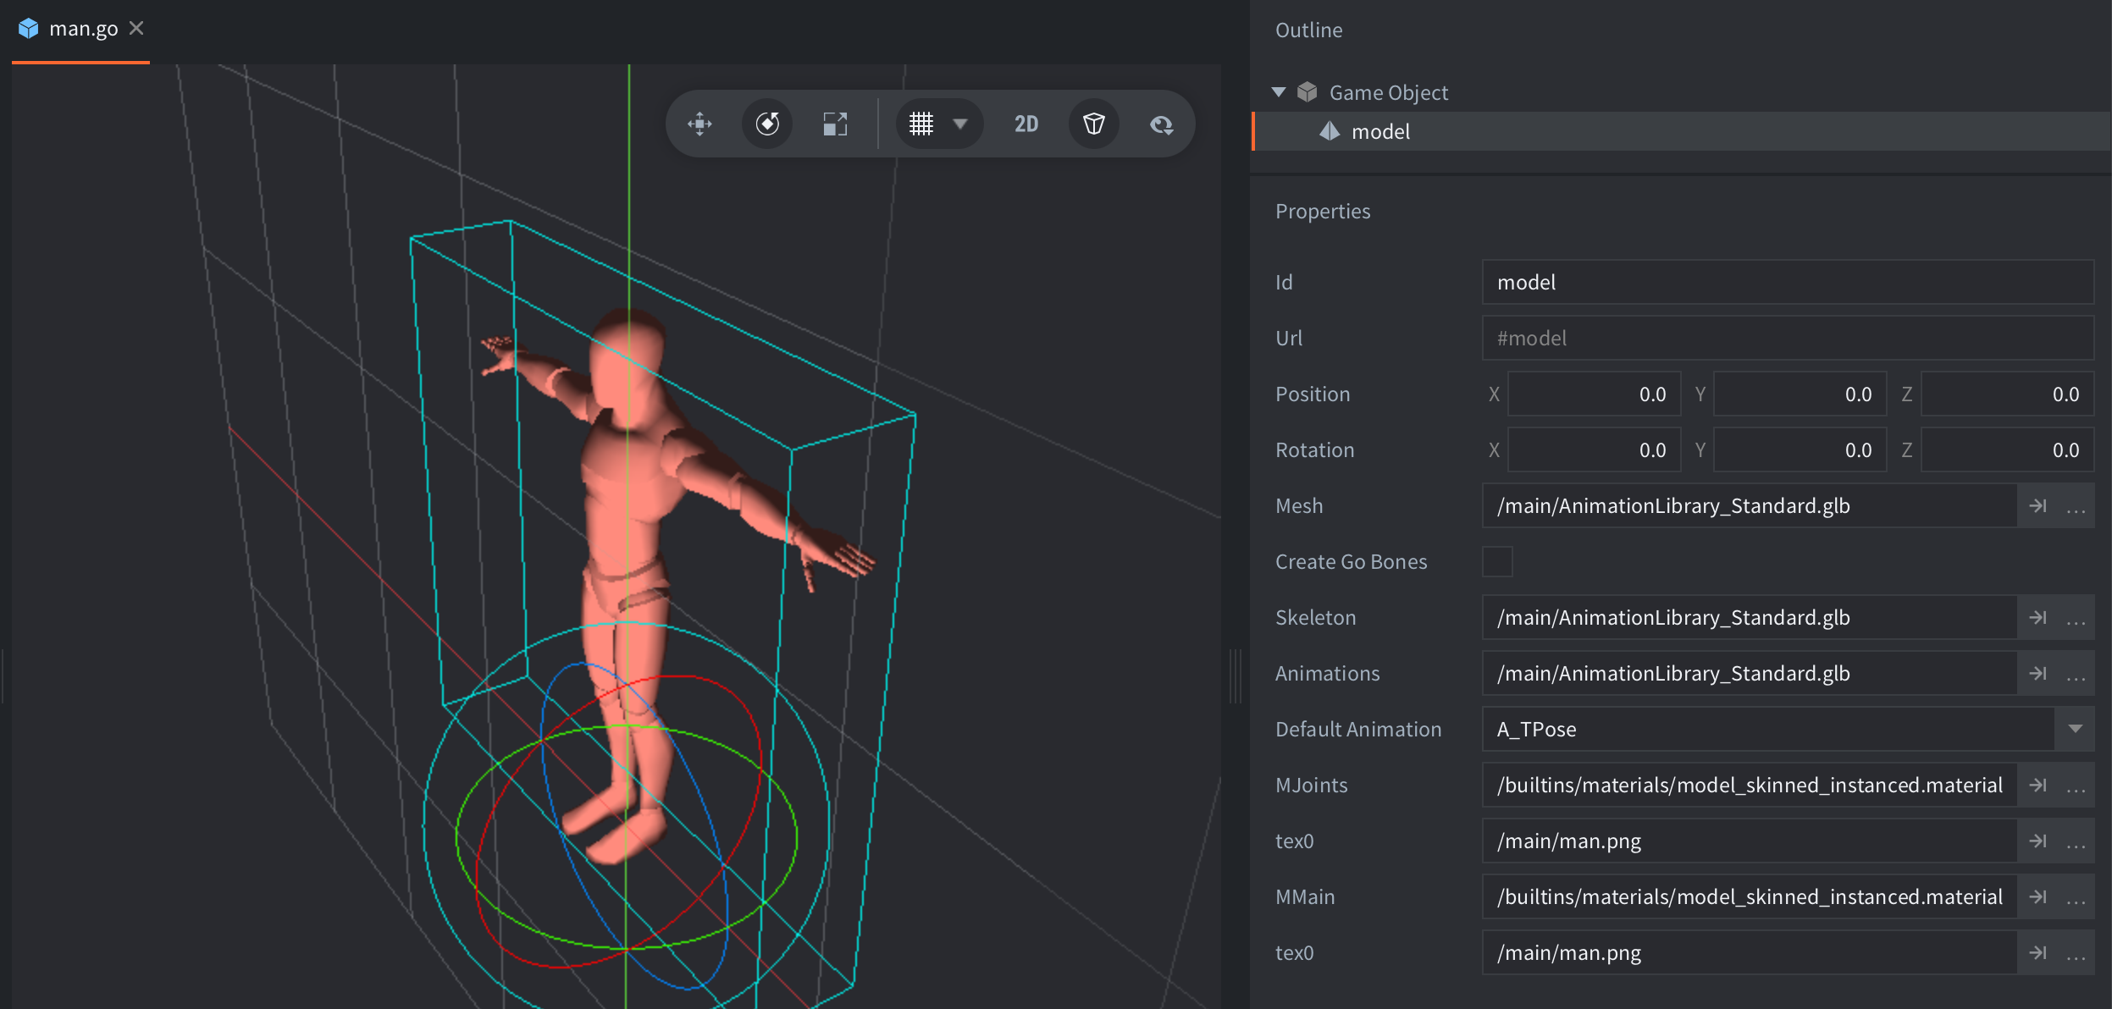This screenshot has height=1009, width=2112.
Task: Click the Position X value field
Action: 1594,394
